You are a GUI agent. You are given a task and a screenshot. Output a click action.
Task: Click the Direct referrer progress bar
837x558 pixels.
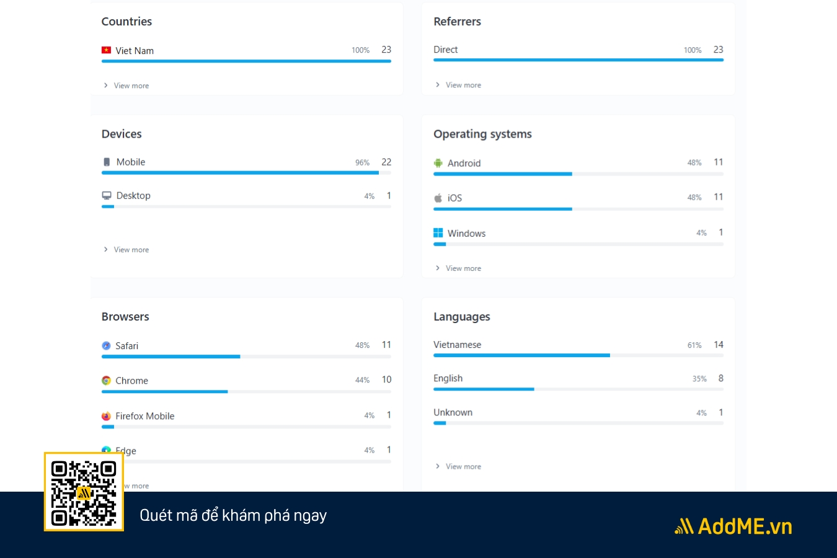pos(578,60)
